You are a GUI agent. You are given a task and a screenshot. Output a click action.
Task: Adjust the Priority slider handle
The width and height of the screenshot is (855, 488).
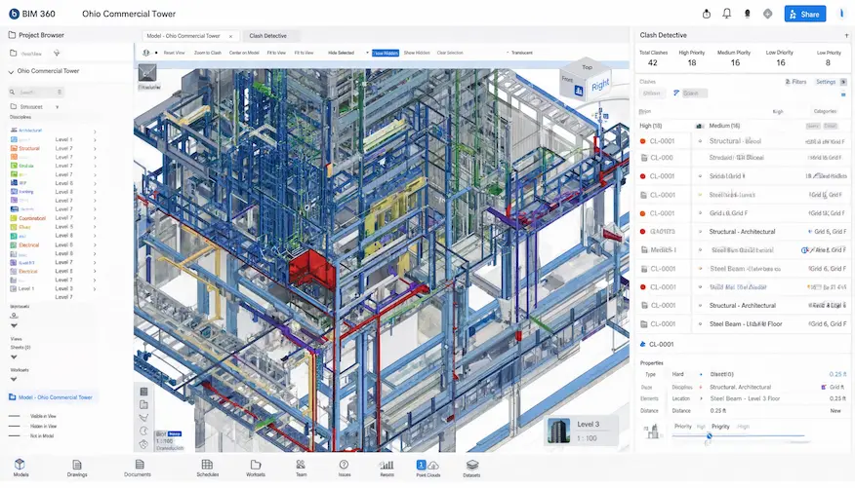(x=709, y=435)
